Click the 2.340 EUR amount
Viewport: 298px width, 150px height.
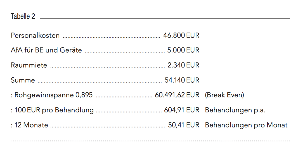(183, 65)
